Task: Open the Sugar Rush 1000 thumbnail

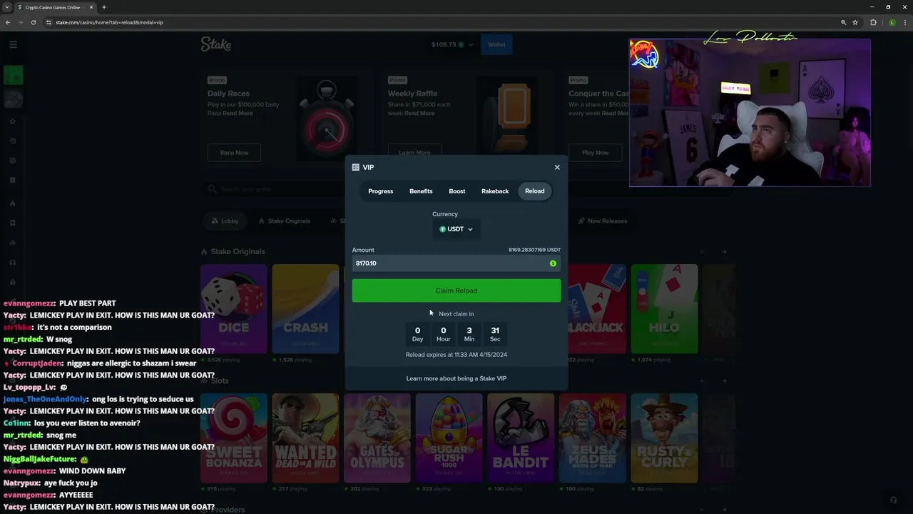Action: click(449, 438)
